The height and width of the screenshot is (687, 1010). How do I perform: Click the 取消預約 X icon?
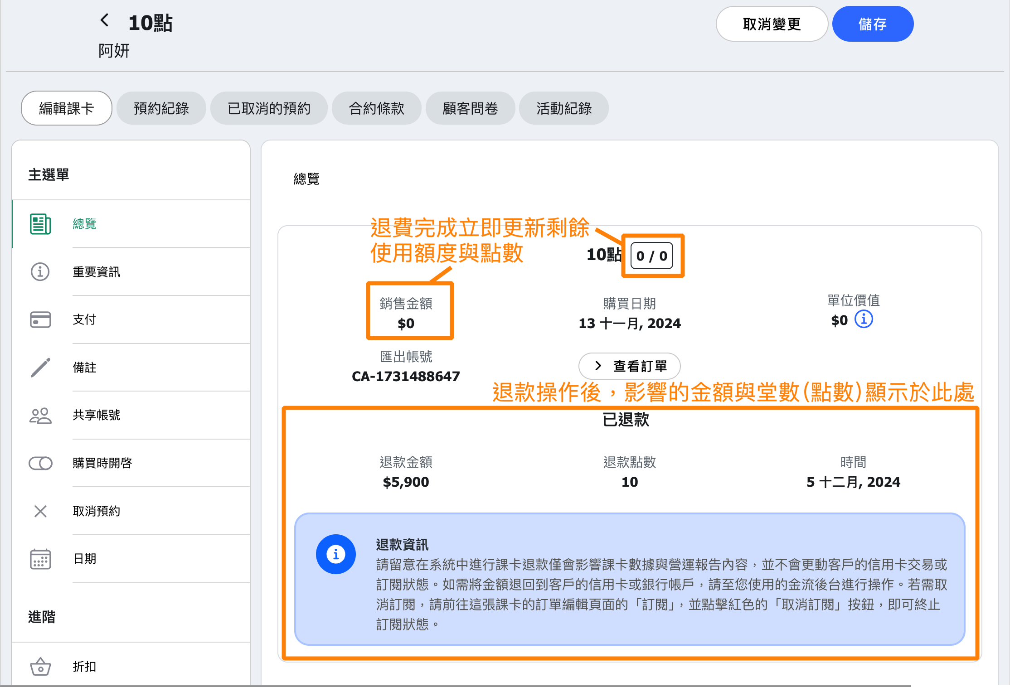point(40,511)
